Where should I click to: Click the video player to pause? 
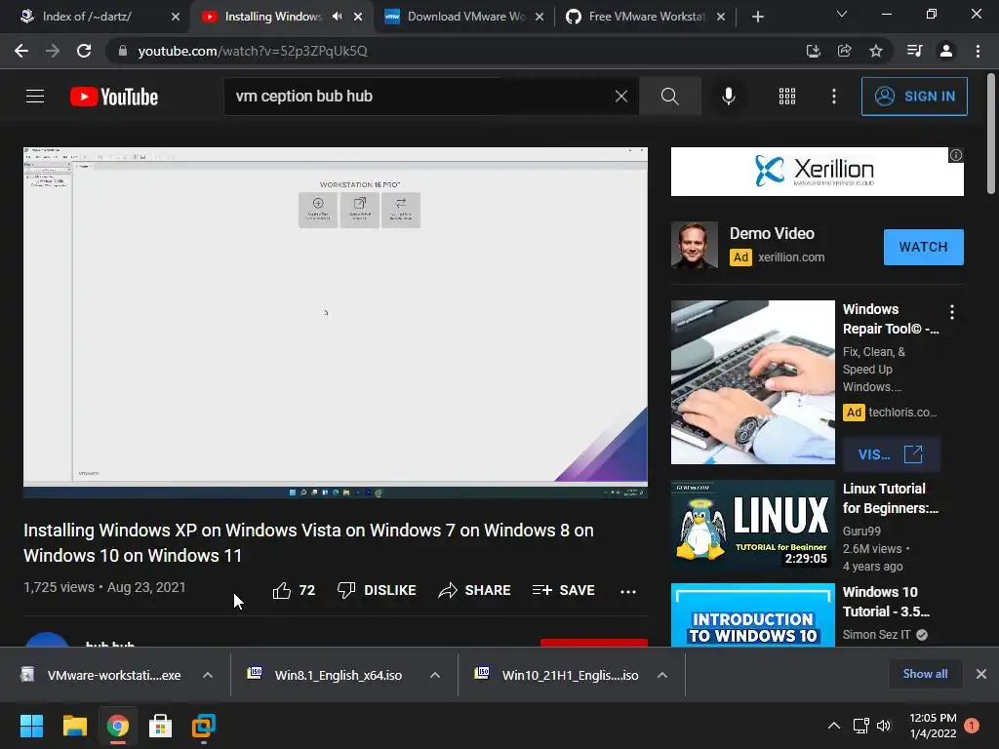click(x=336, y=322)
